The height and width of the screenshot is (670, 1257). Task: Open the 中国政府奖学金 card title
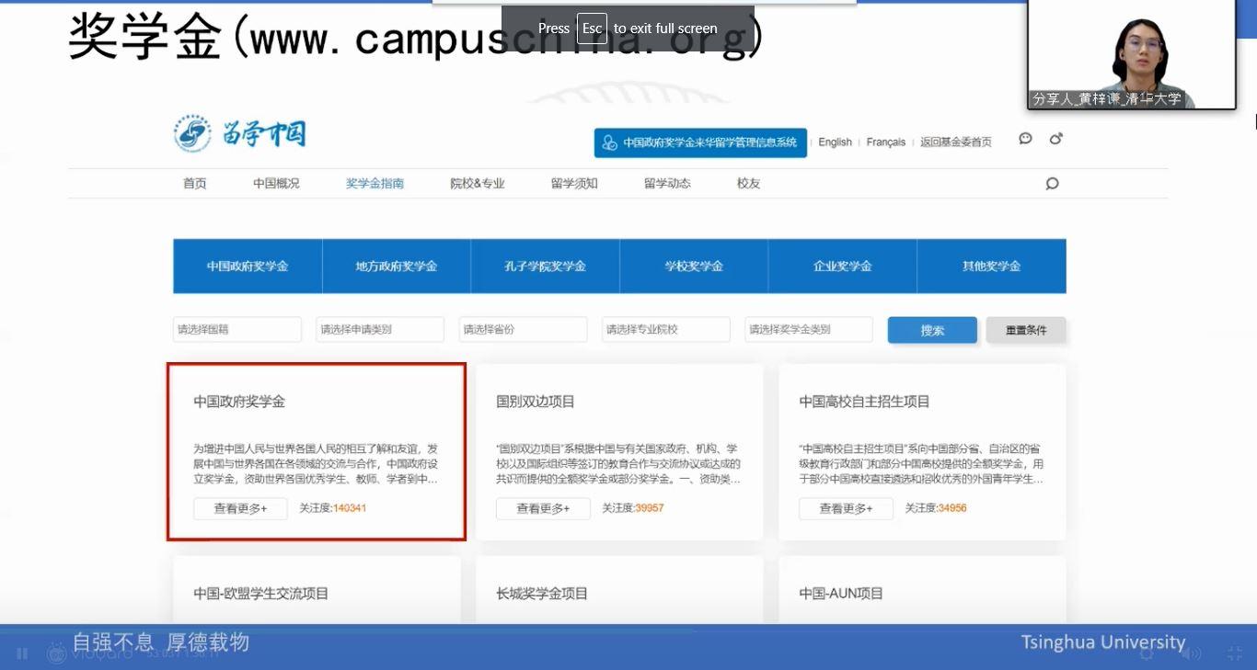click(239, 402)
